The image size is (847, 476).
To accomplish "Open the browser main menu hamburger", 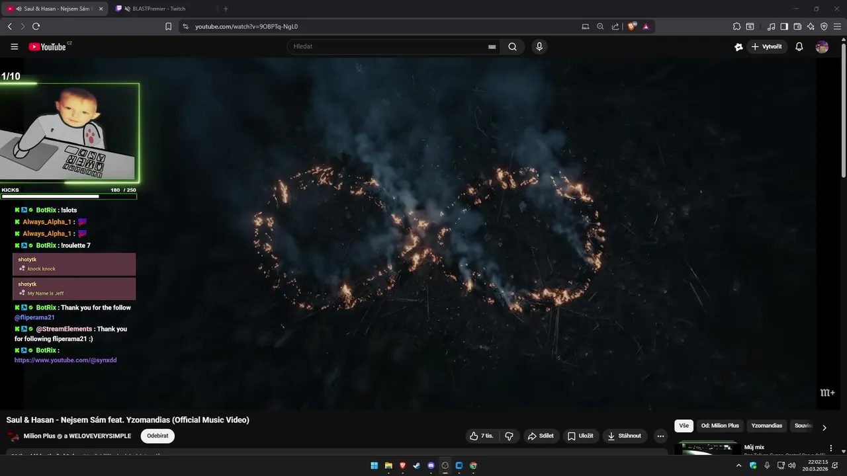I will (x=837, y=26).
